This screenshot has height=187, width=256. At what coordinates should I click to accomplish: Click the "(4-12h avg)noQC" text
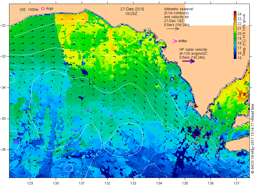[193, 54]
